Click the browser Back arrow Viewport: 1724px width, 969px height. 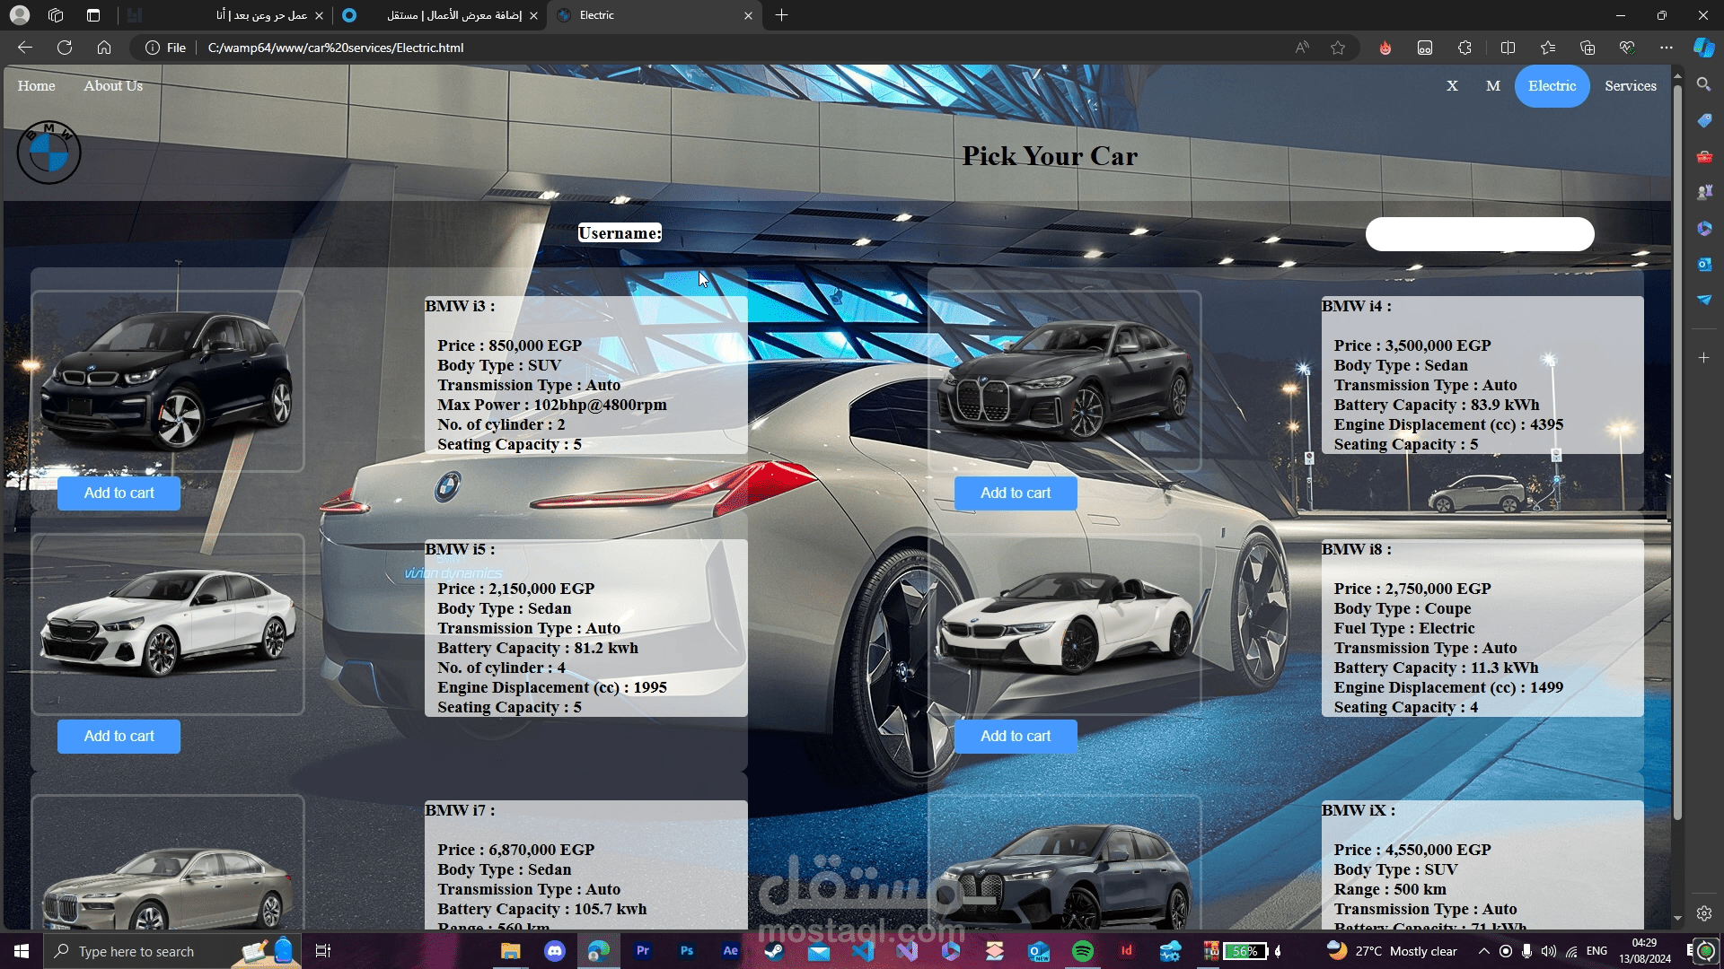click(x=25, y=48)
